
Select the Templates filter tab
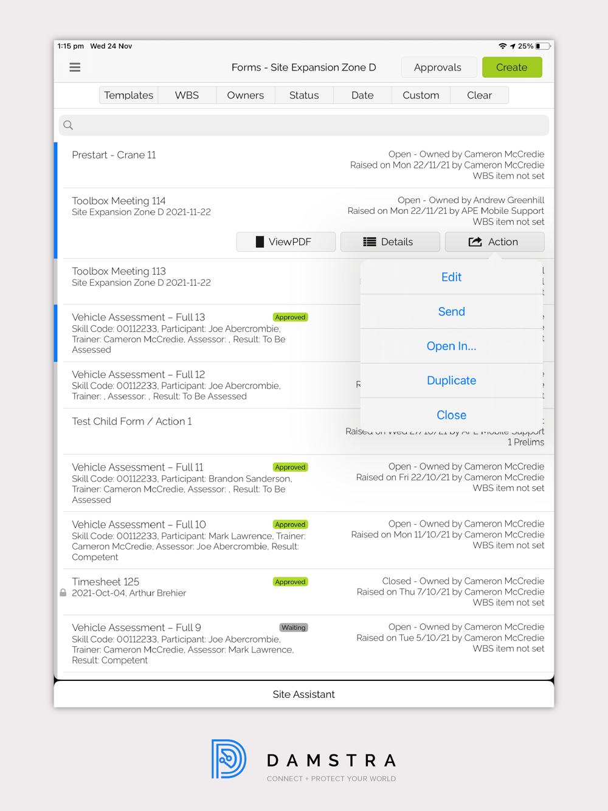(129, 95)
